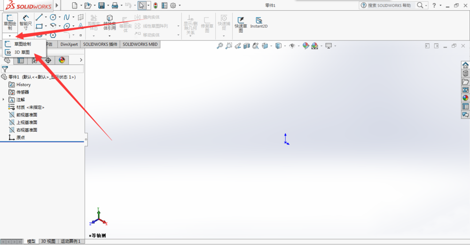The image size is (470, 245).
Task: Click the Plane sketch tool icon
Action: pos(81,17)
